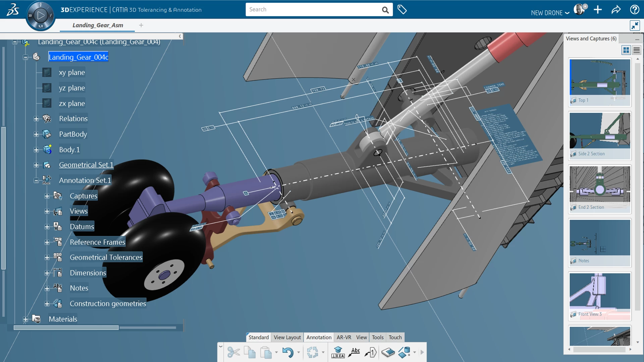Image resolution: width=644 pixels, height=362 pixels.
Task: Click the tag/bookmark icon next to Search
Action: click(x=402, y=9)
